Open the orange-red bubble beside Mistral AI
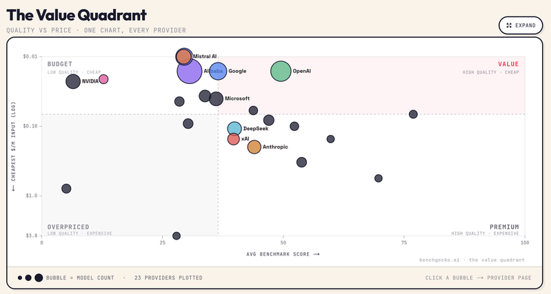551x294 pixels. click(183, 56)
